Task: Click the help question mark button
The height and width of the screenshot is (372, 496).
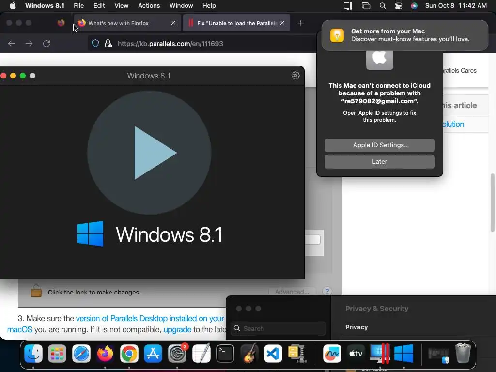Action: (327, 291)
